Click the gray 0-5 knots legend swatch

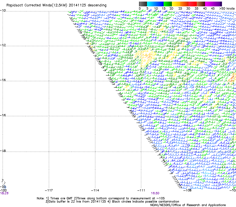(x=143, y=4)
